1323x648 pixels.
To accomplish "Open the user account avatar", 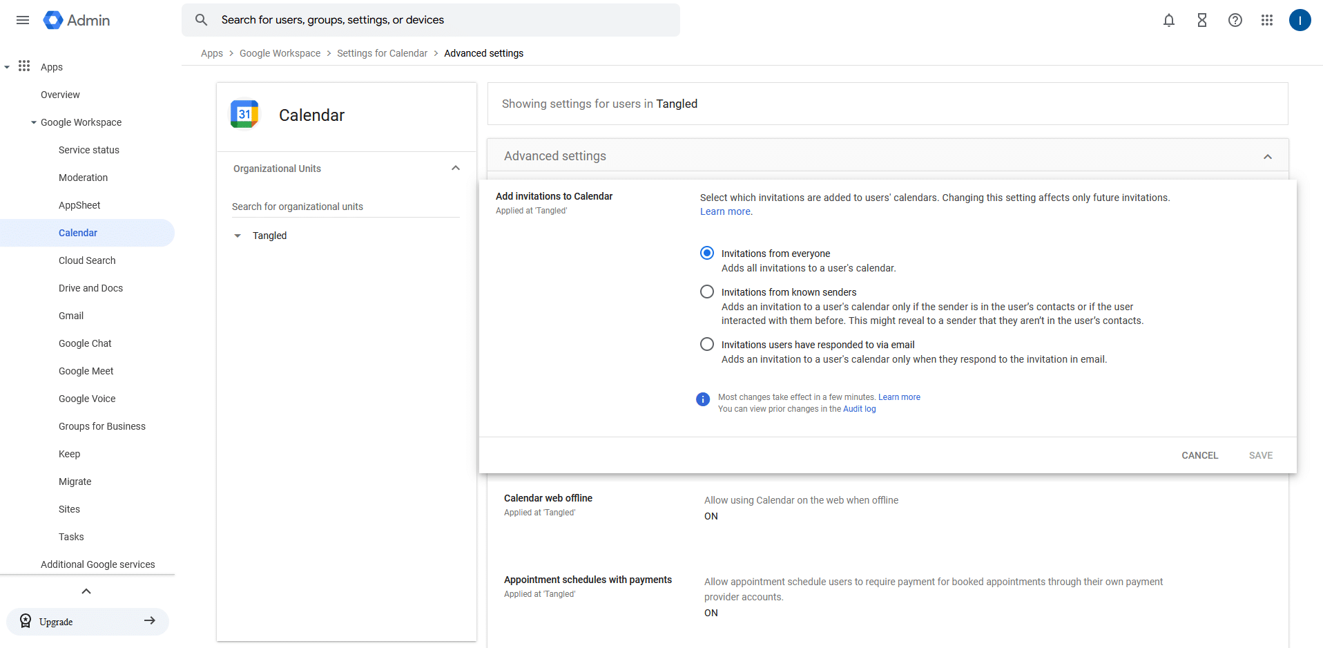I will point(1300,20).
